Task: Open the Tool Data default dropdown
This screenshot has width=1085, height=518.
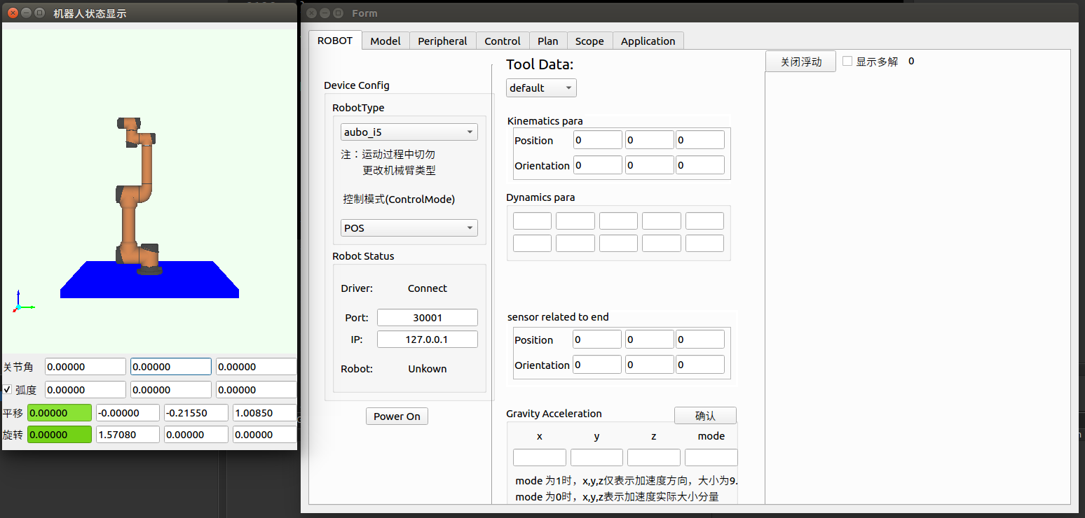Action: pyautogui.click(x=541, y=87)
